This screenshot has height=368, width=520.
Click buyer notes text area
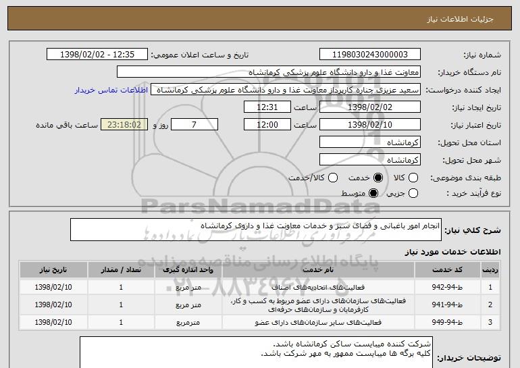(x=256, y=352)
